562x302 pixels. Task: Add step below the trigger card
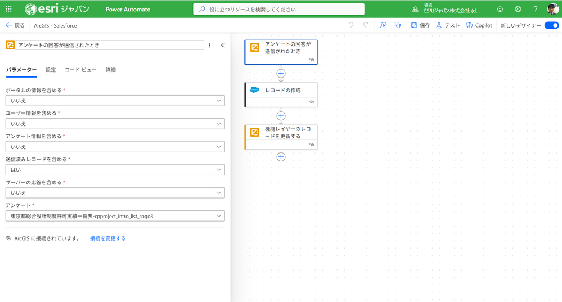[x=281, y=74]
